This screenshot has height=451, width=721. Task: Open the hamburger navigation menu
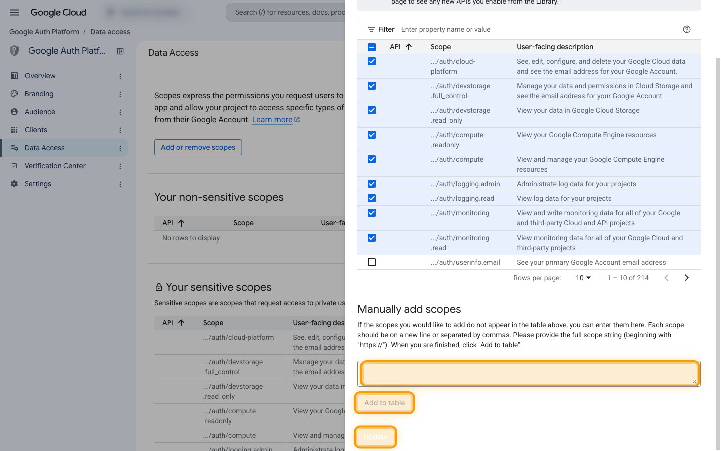coord(14,12)
